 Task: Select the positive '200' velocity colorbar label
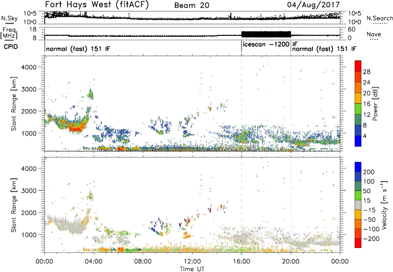pyautogui.click(x=369, y=172)
